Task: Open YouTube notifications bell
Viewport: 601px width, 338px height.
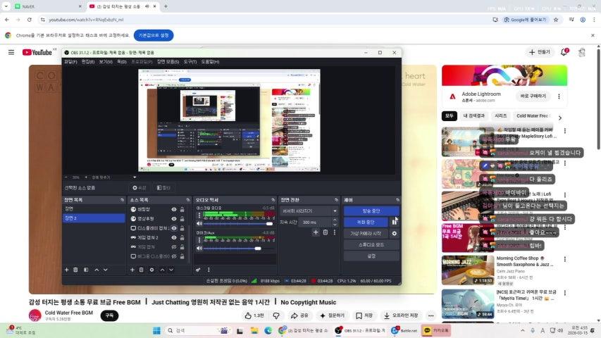Action: click(564, 52)
